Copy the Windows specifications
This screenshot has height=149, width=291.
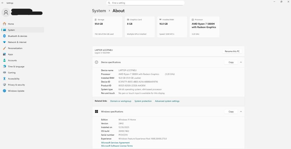click(x=231, y=112)
